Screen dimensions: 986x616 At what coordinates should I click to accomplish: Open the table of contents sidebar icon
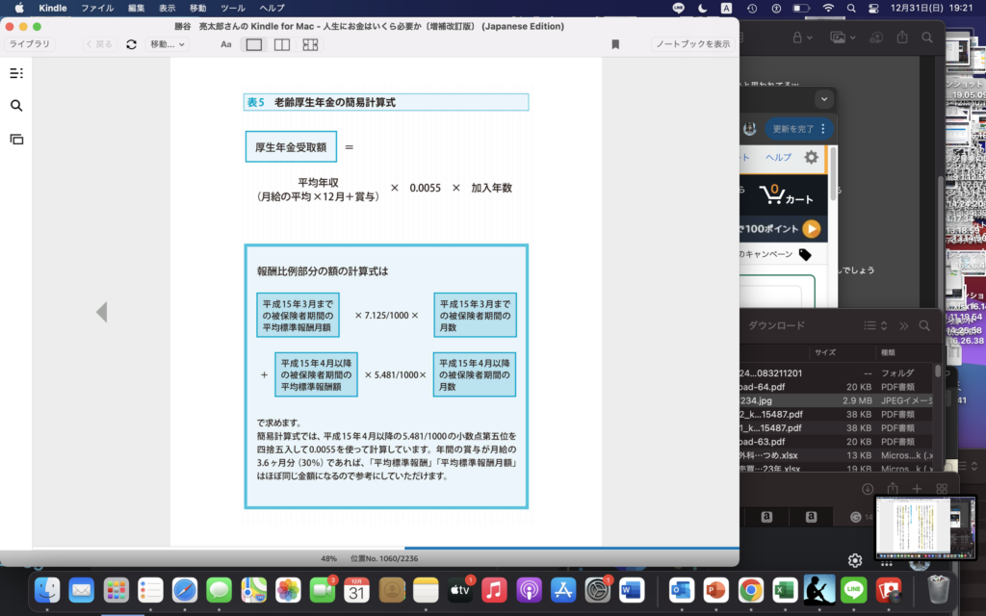pyautogui.click(x=16, y=73)
